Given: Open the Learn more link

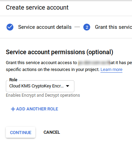Looking at the screenshot, I should (111, 70).
